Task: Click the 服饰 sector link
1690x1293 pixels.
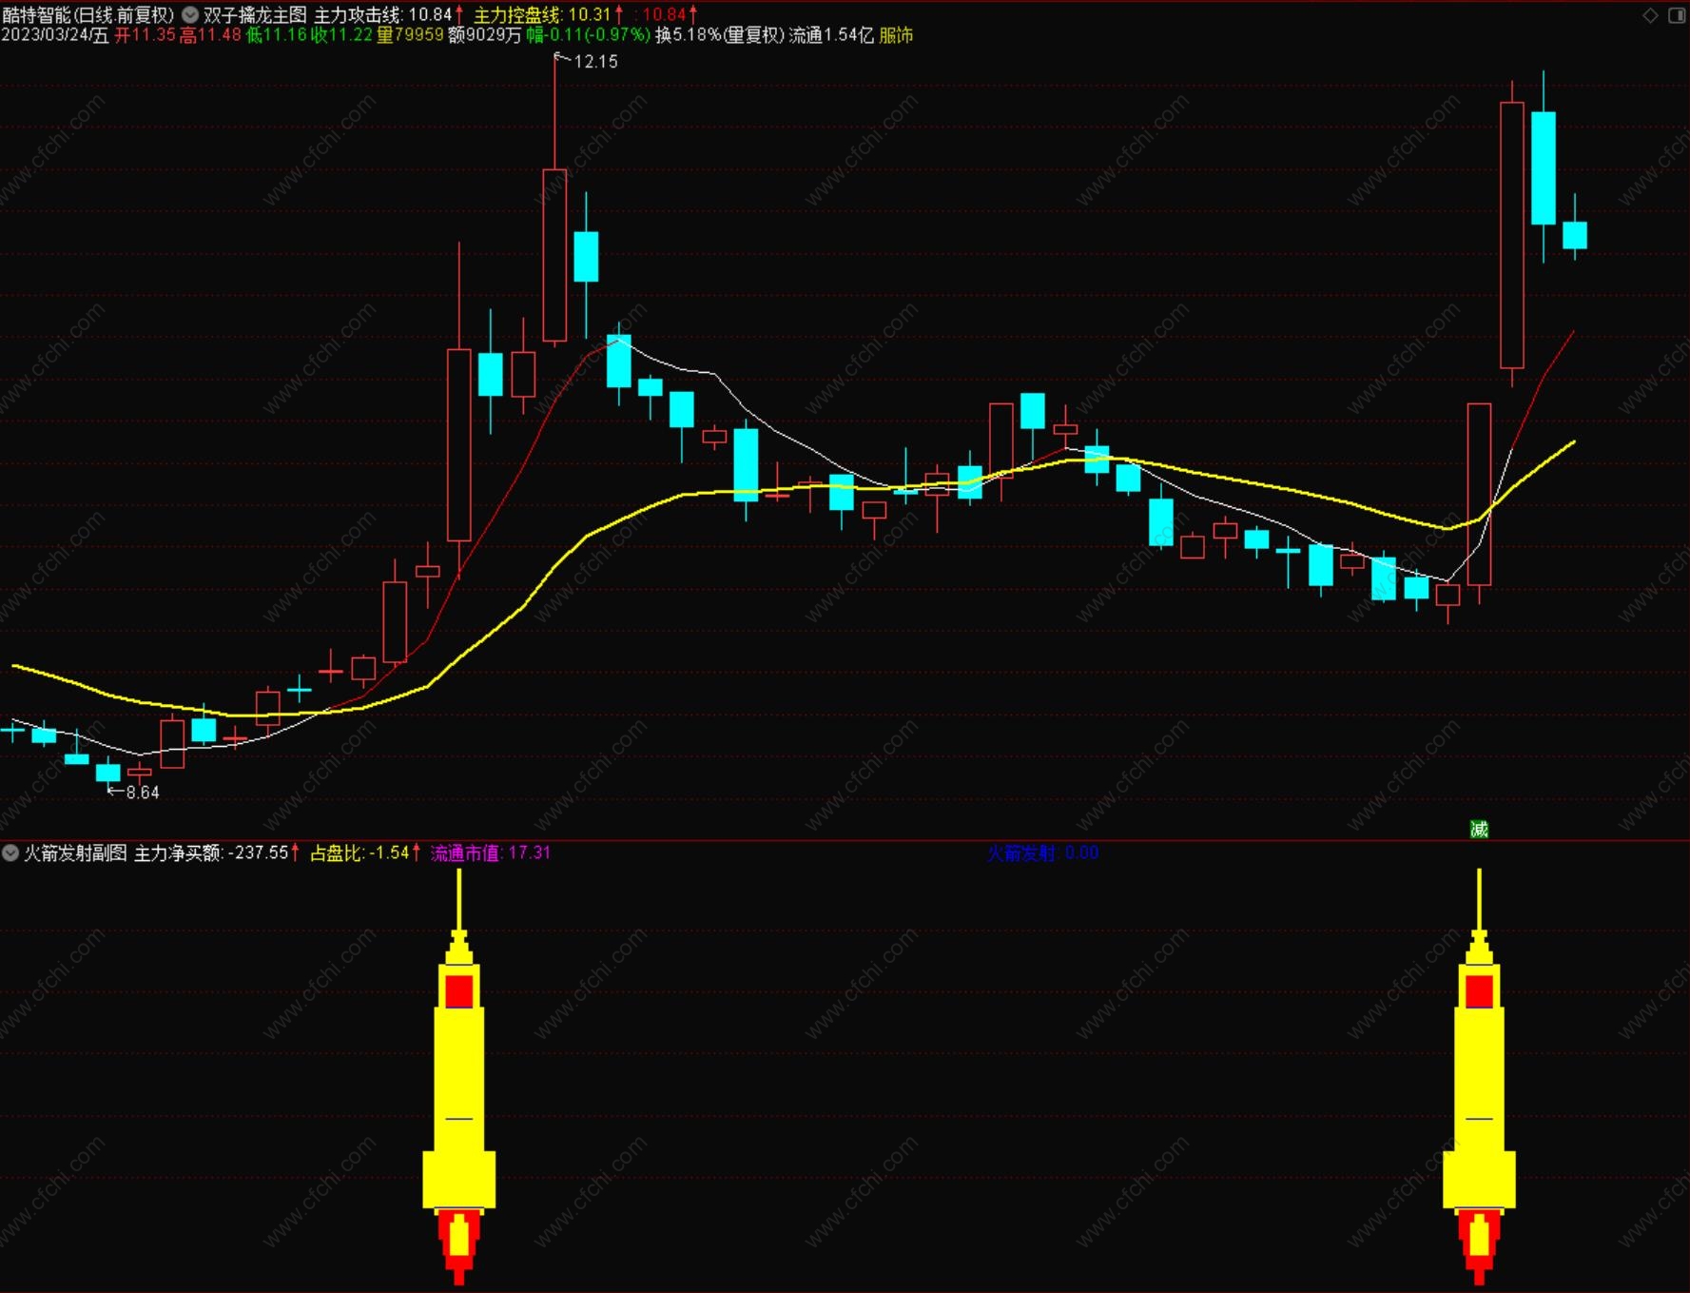Action: tap(896, 35)
